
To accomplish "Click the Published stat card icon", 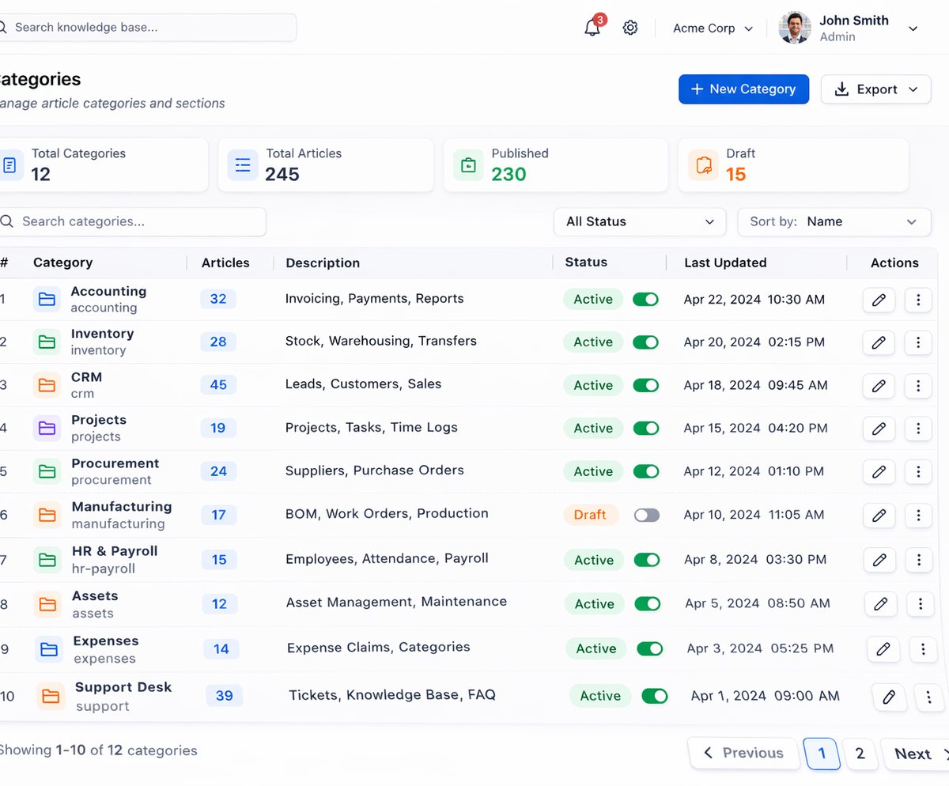I will [x=468, y=165].
